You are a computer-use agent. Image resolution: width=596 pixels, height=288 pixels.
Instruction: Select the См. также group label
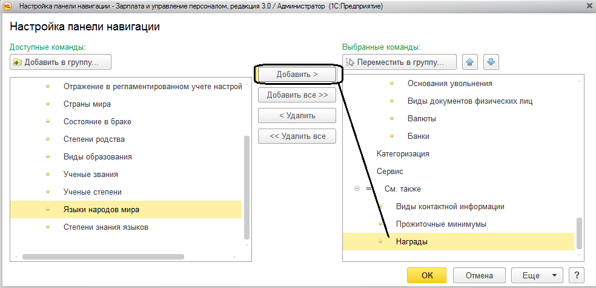(403, 189)
